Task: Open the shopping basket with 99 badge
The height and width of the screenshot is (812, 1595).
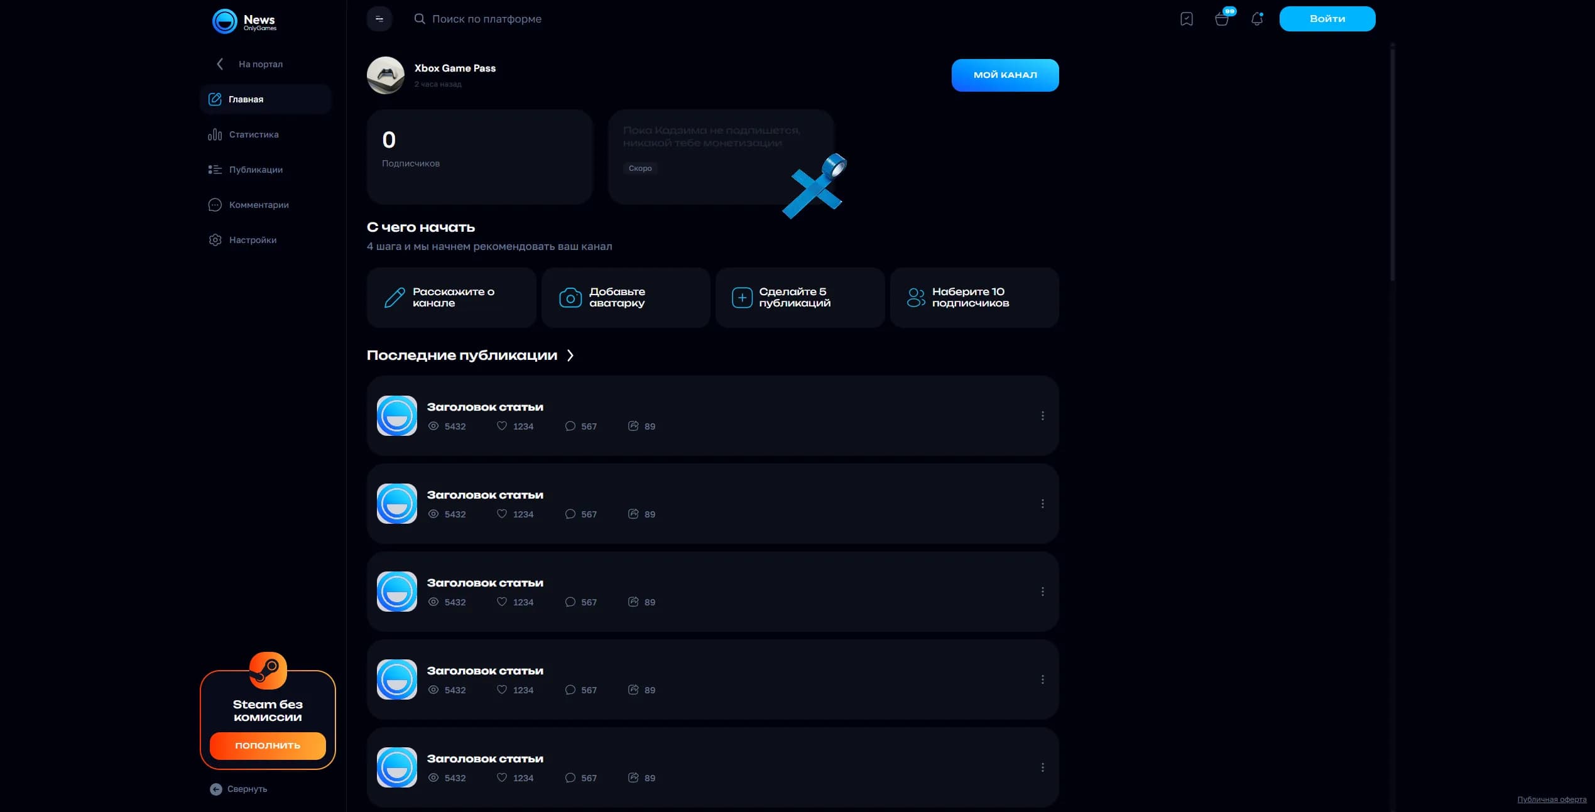Action: click(x=1222, y=19)
